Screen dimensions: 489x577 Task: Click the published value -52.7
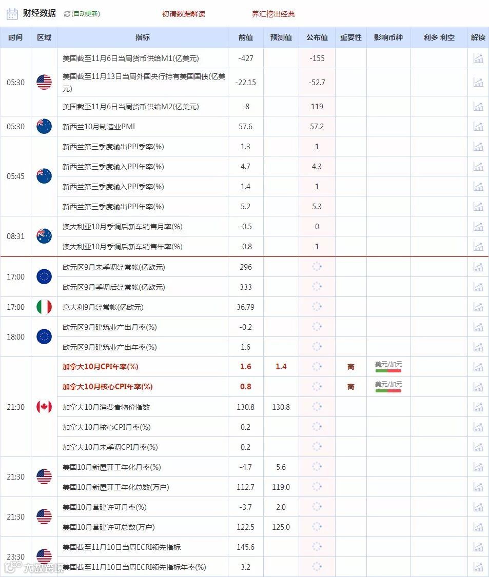coord(317,82)
